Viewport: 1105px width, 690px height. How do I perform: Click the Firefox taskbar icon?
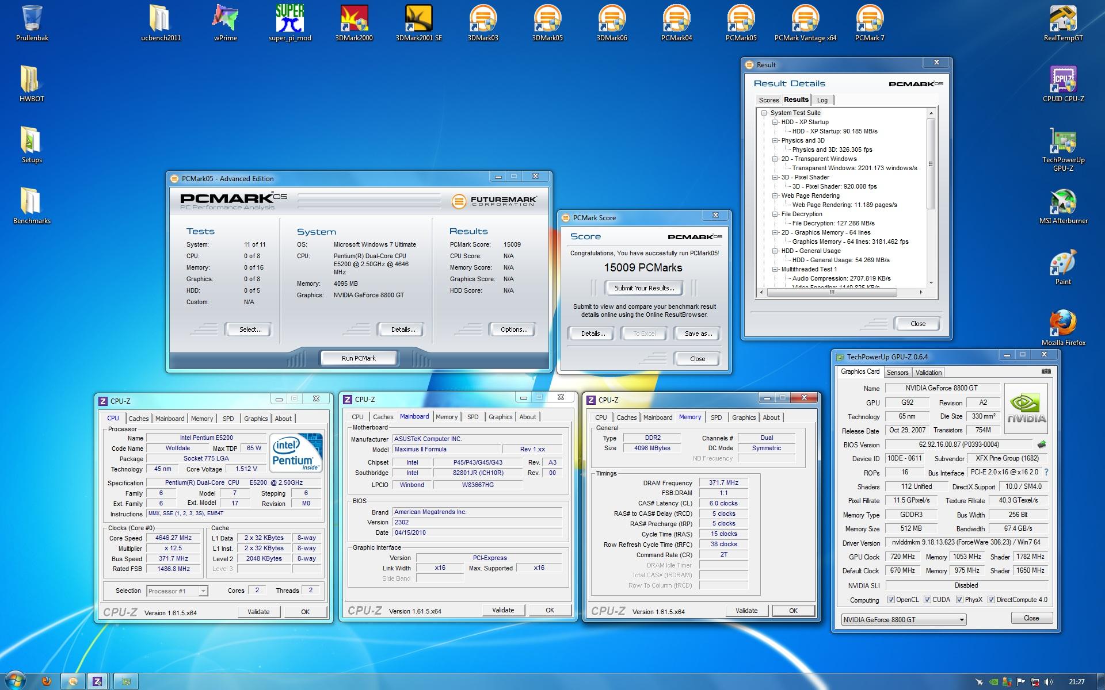click(x=47, y=681)
